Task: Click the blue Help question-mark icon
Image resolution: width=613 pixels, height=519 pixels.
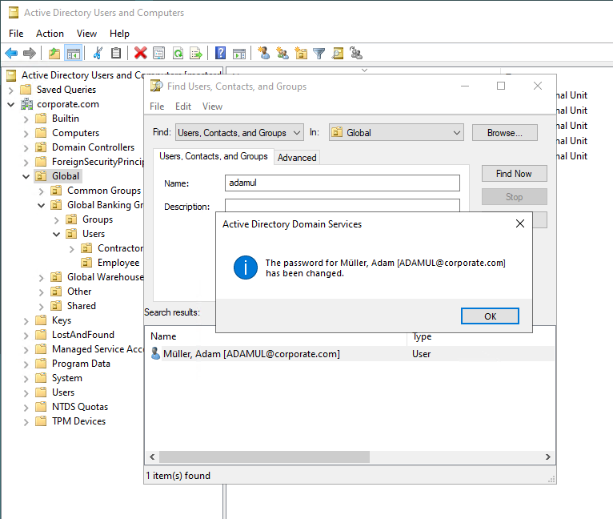Action: pos(221,53)
